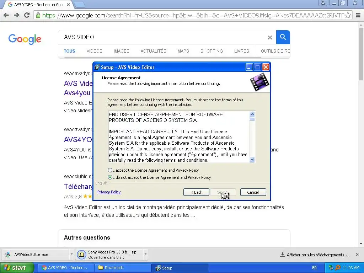Screen dimensions: 364x273
Task: Expand AVSVideoEditor.exe download options arrow
Action: tap(71, 254)
